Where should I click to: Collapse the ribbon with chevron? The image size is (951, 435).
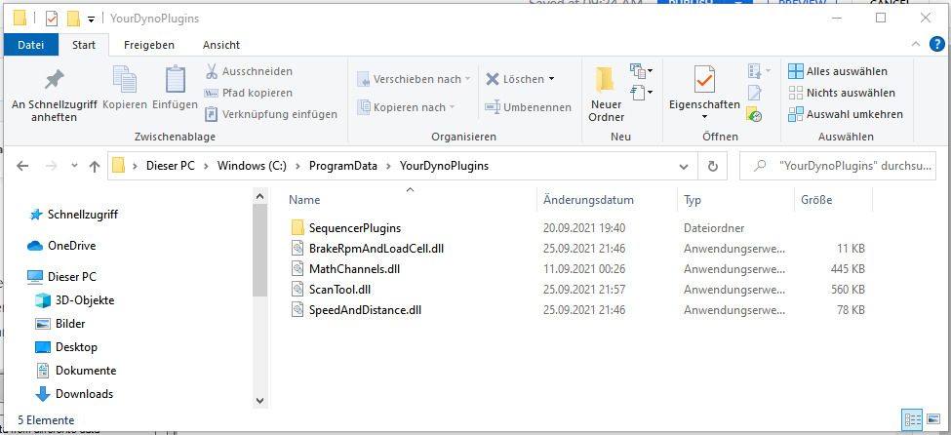click(916, 44)
